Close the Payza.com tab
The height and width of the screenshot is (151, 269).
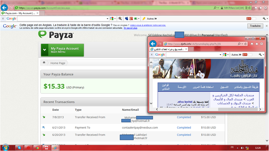point(37,13)
